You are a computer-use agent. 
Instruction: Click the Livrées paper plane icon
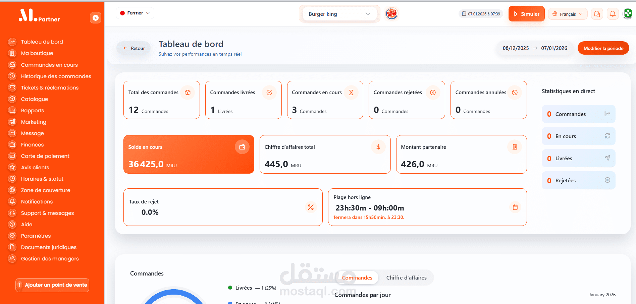607,158
